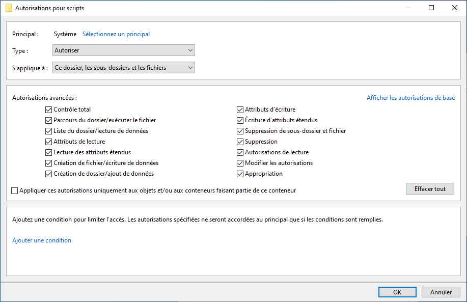Confirm with the OK button
The width and height of the screenshot is (467, 302).
pos(397,292)
